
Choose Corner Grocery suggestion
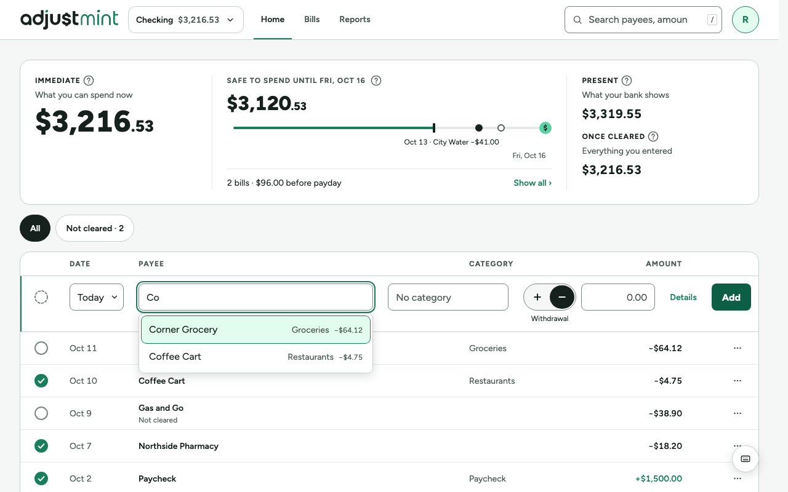(255, 330)
